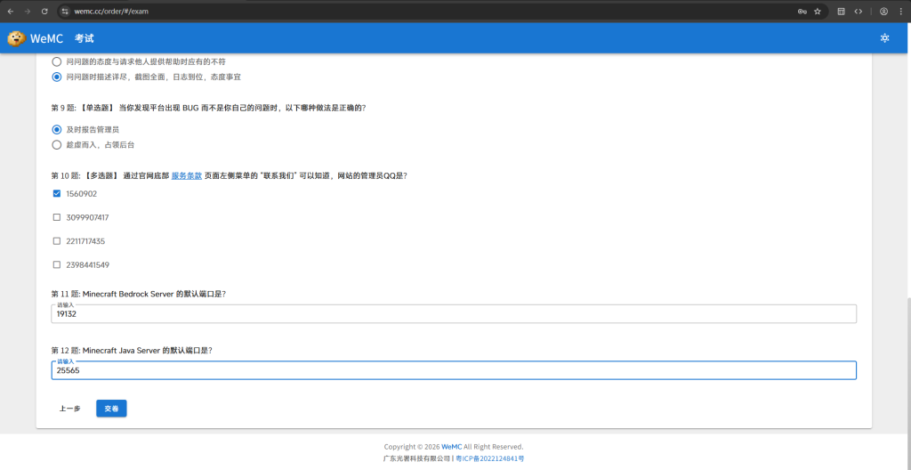Select the 及时报告管理员 radio button
Screen dimensions: 911x470
click(57, 129)
